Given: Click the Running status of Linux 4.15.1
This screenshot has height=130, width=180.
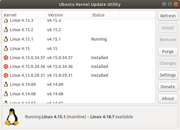Looking at the screenshot, I should tap(99, 39).
